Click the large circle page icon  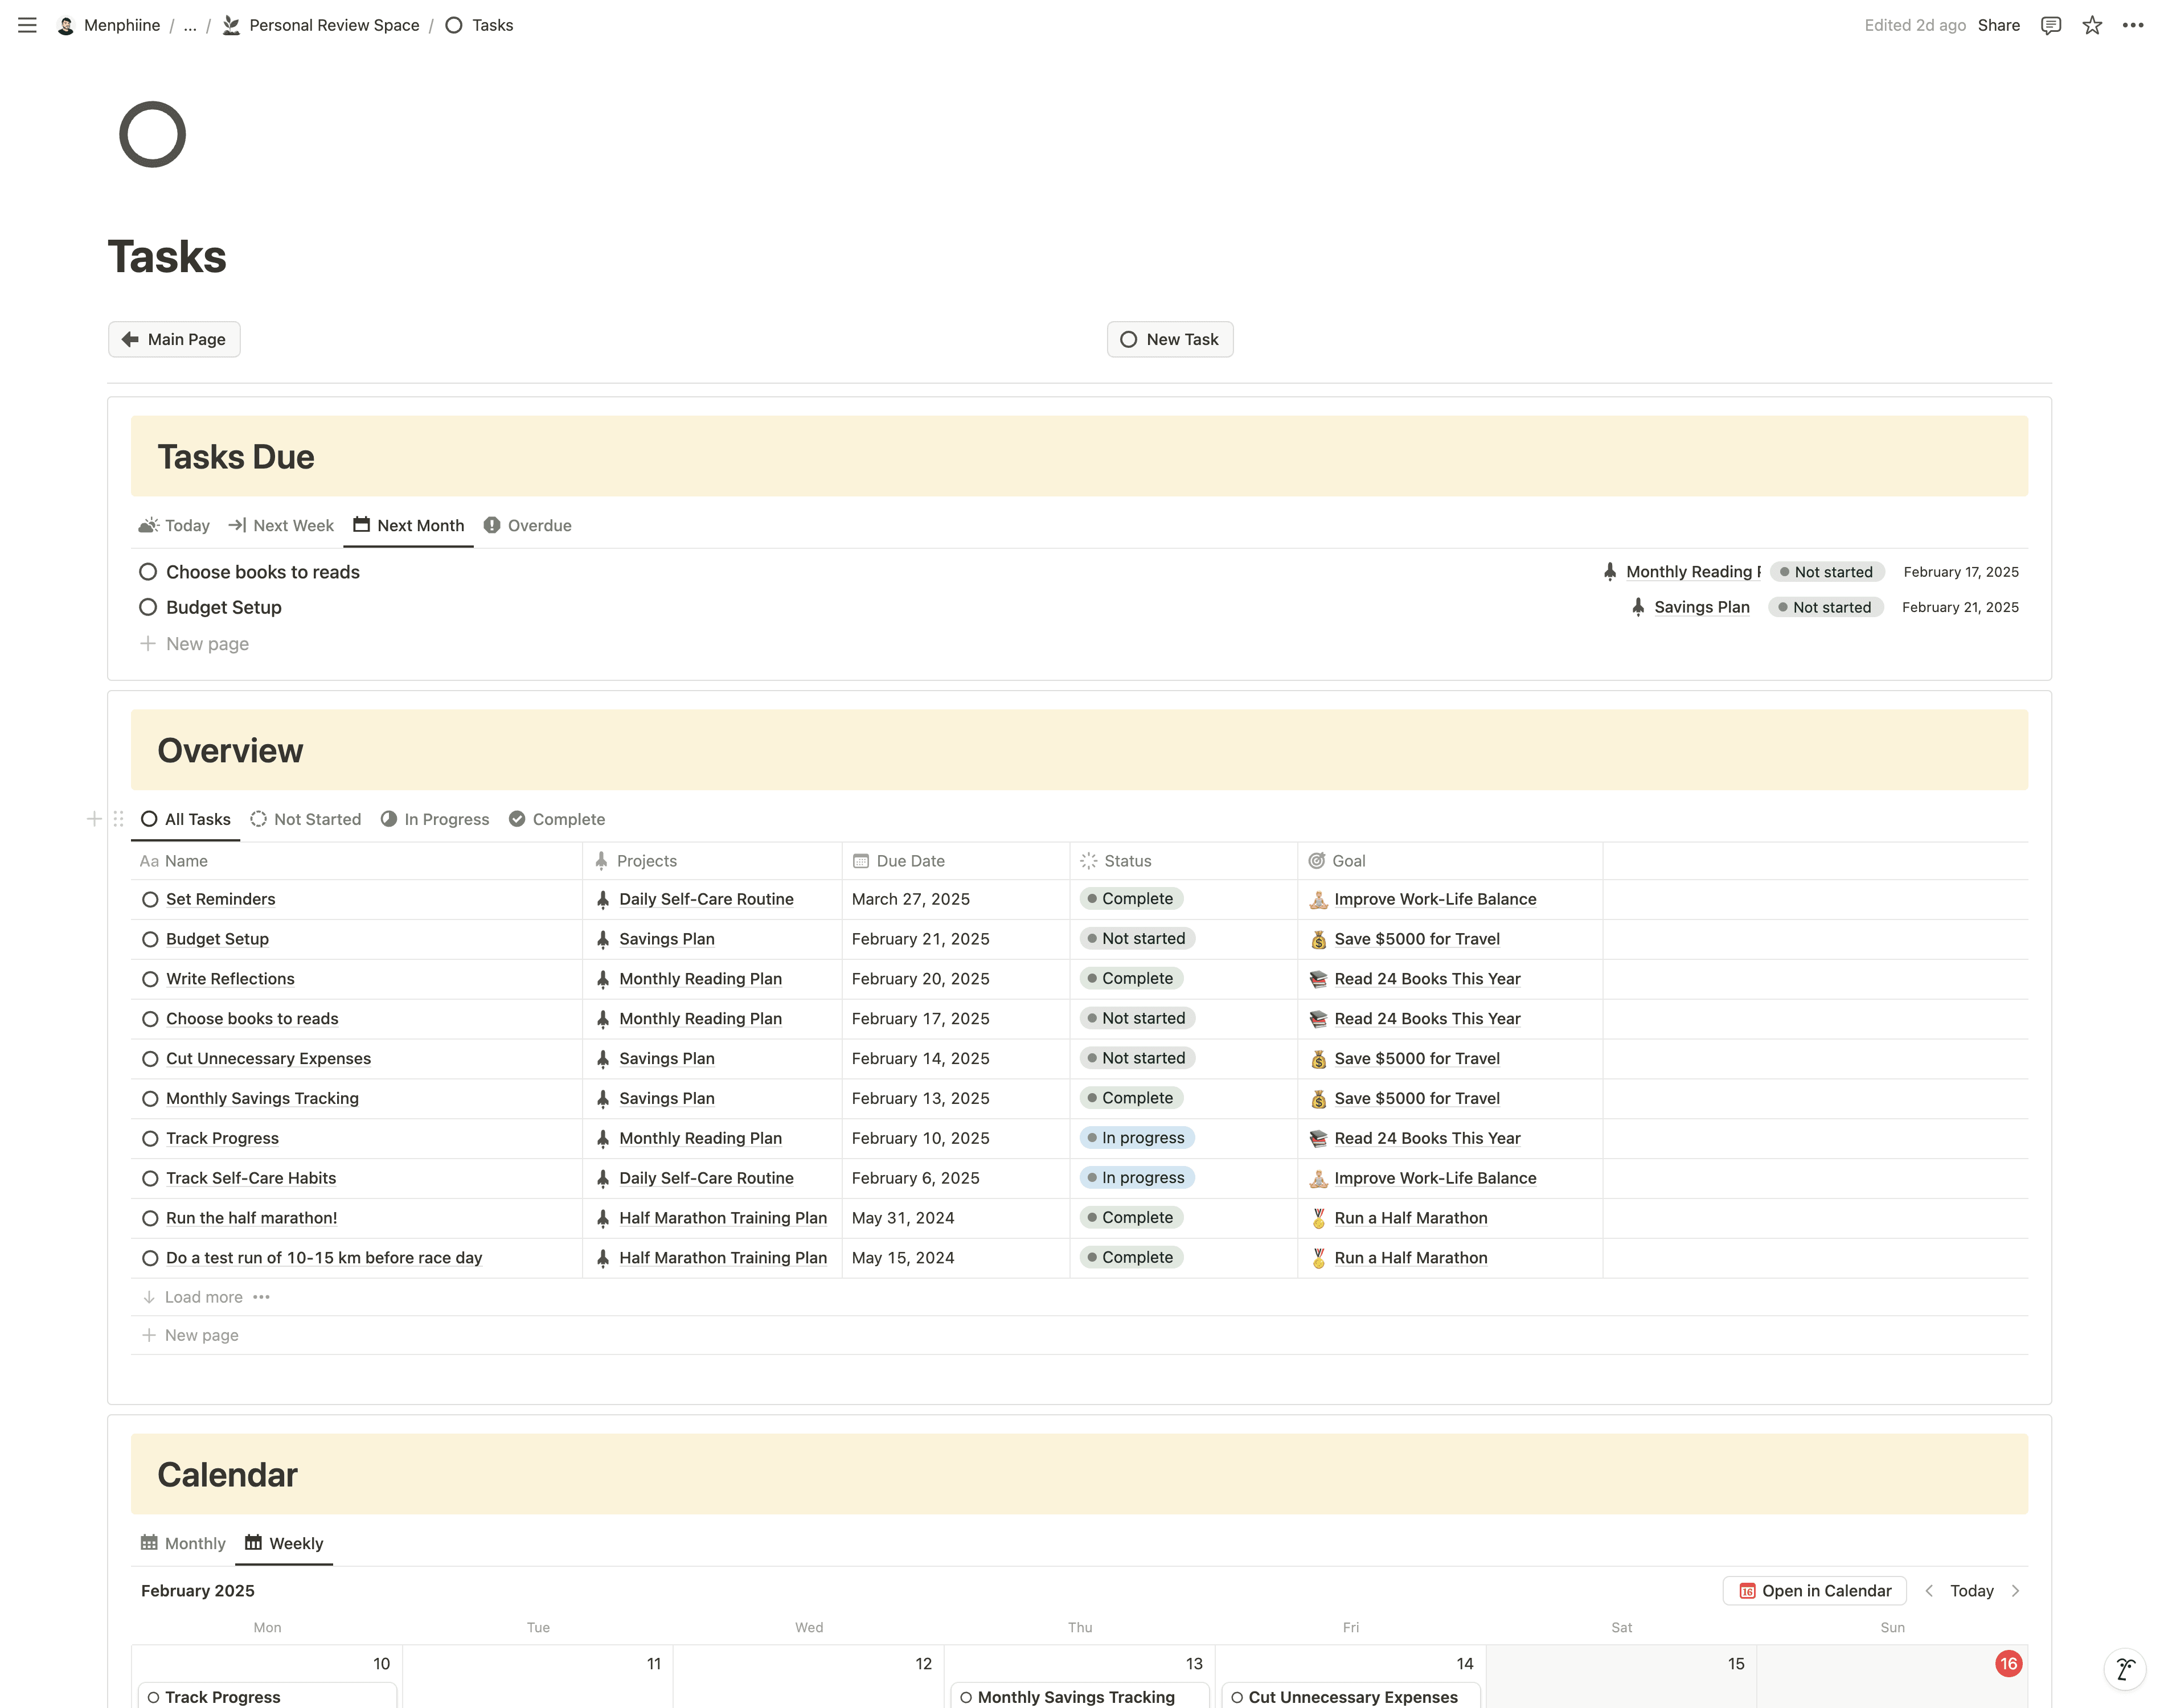click(x=152, y=134)
